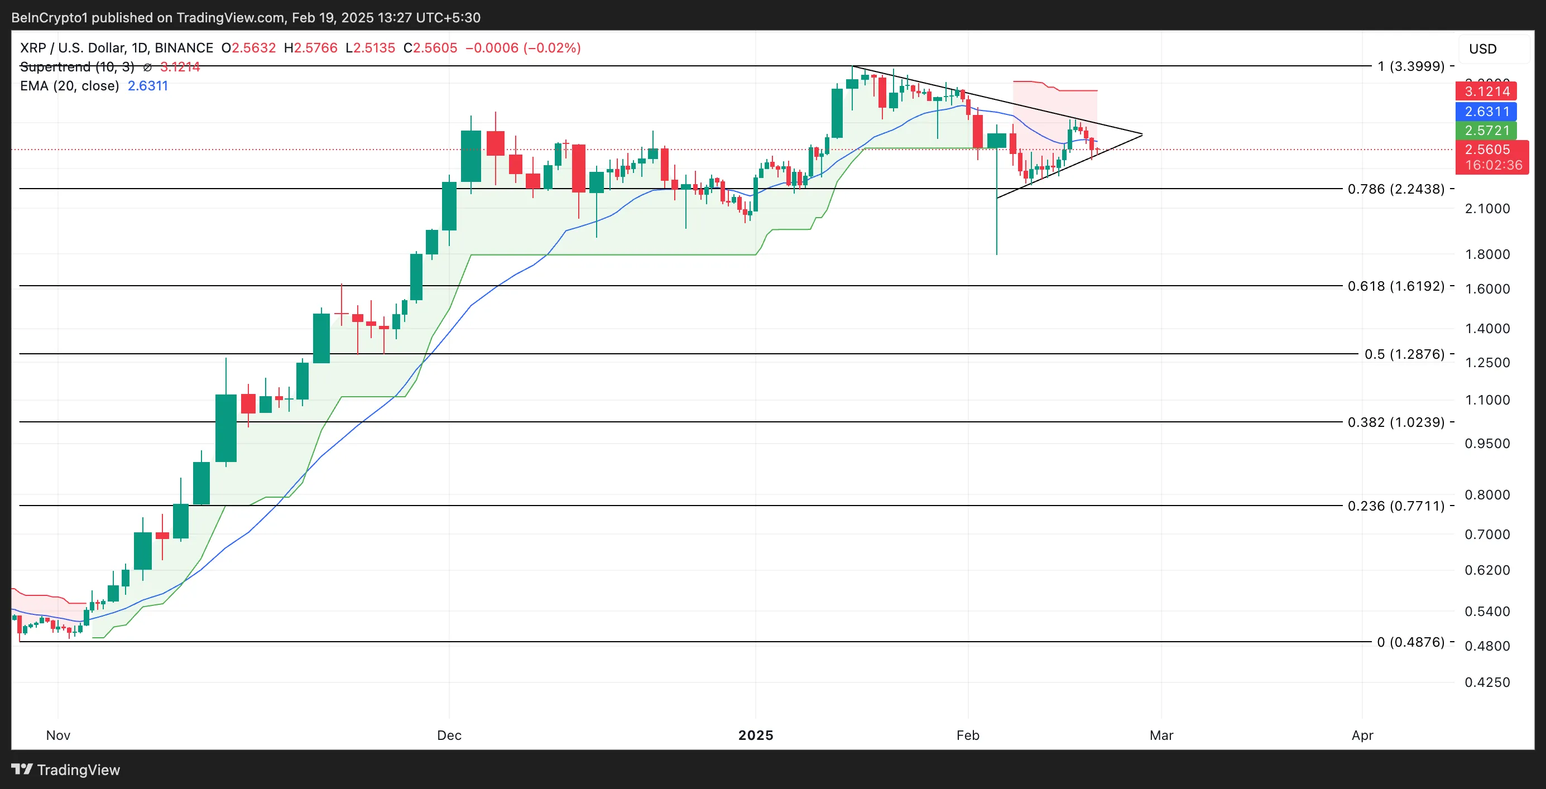The image size is (1546, 789).
Task: Click the triangle pattern apex point
Action: click(x=1141, y=134)
